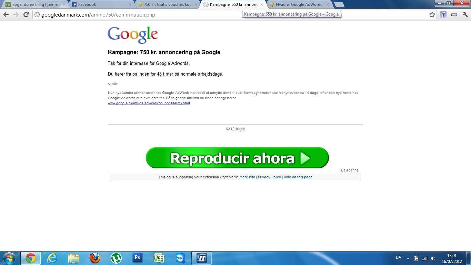Close the 'Hvad er Google AdWords?' tab

[x=328, y=4]
